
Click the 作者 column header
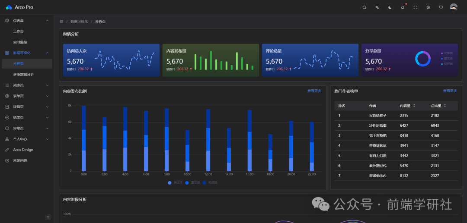[x=372, y=106]
